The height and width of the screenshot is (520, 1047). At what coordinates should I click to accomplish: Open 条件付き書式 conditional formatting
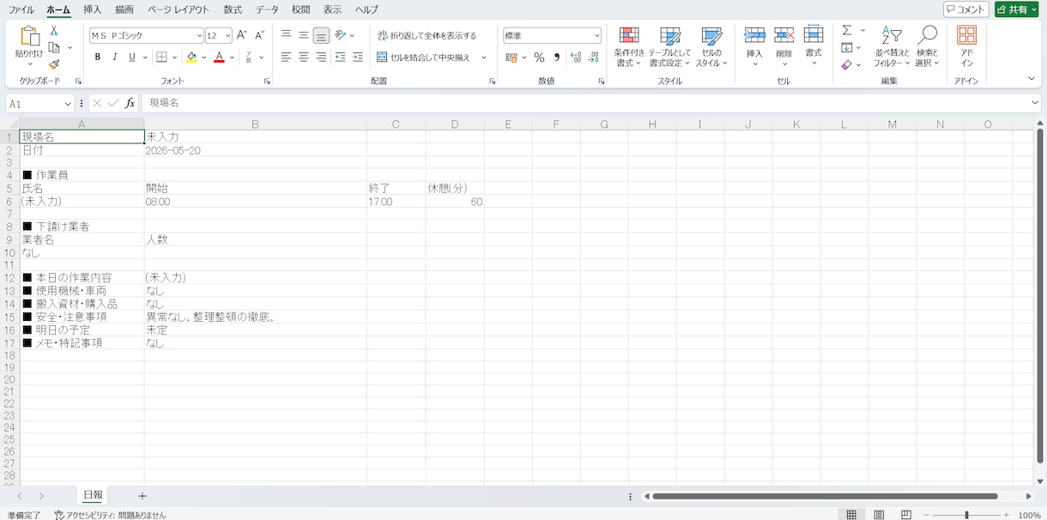[x=629, y=47]
